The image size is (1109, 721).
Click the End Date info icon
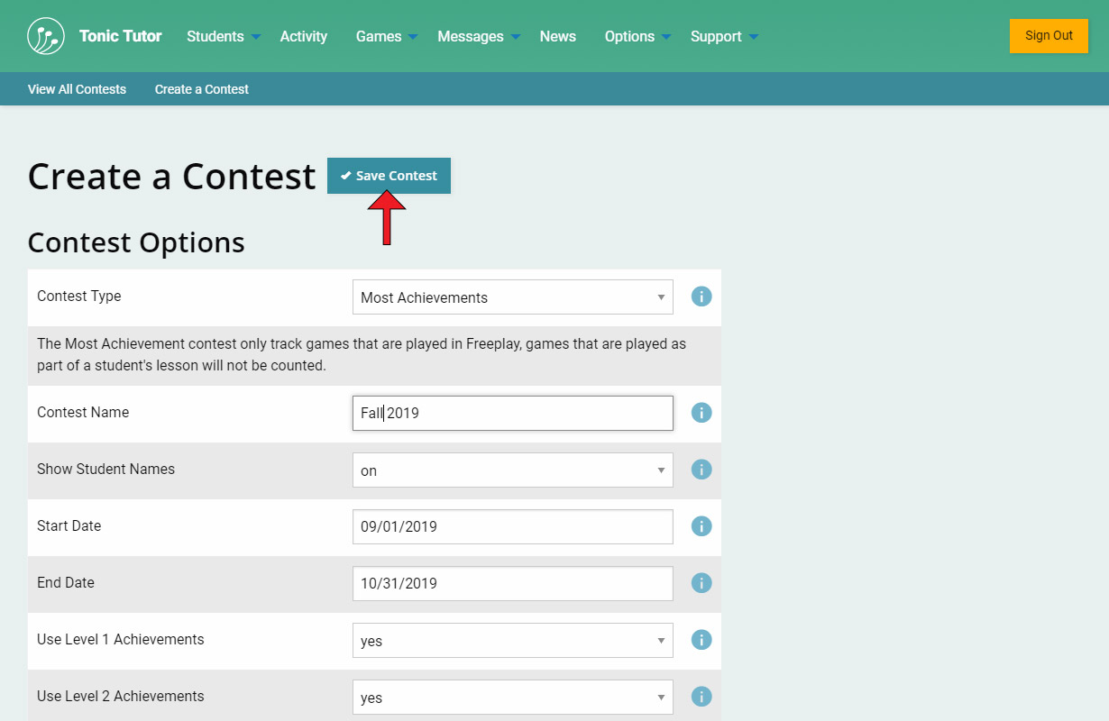click(701, 583)
